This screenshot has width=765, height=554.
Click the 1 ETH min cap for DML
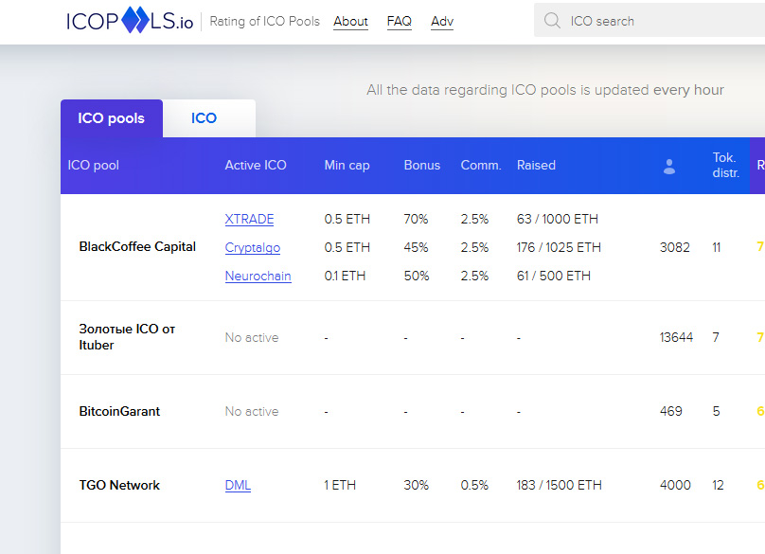pyautogui.click(x=340, y=485)
